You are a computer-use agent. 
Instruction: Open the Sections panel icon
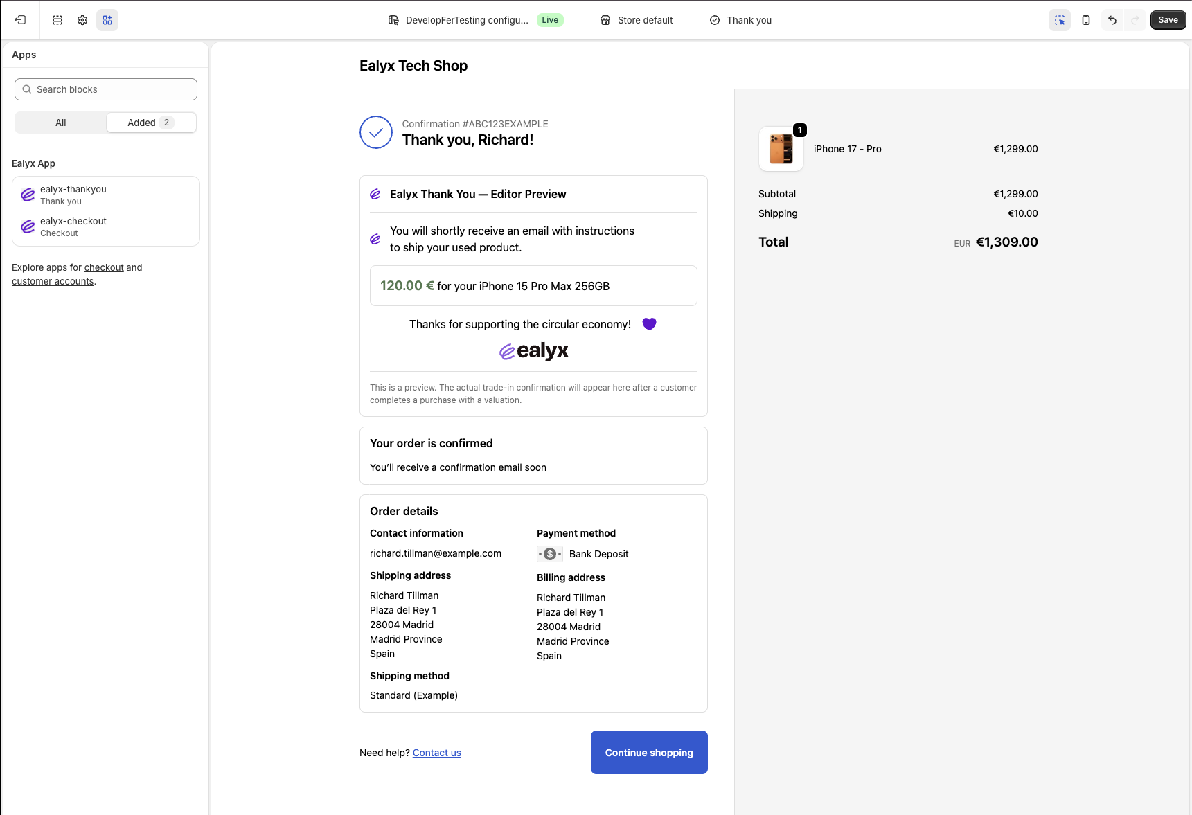pos(57,20)
